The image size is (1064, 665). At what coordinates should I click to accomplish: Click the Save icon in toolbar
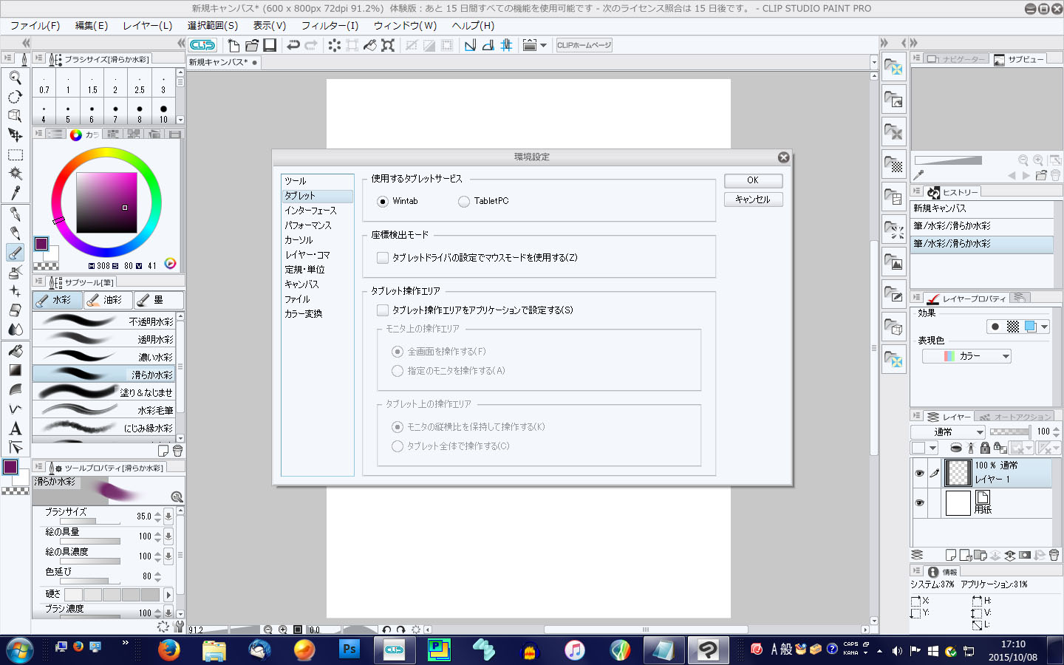(270, 45)
